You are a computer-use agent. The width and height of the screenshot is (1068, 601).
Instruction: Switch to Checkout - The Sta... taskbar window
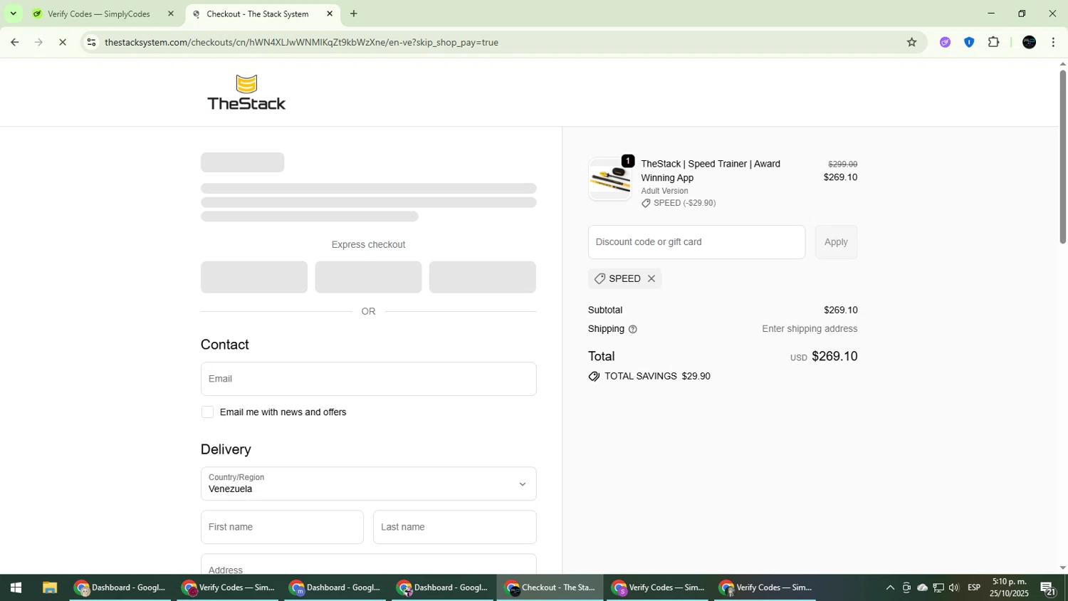point(550,587)
